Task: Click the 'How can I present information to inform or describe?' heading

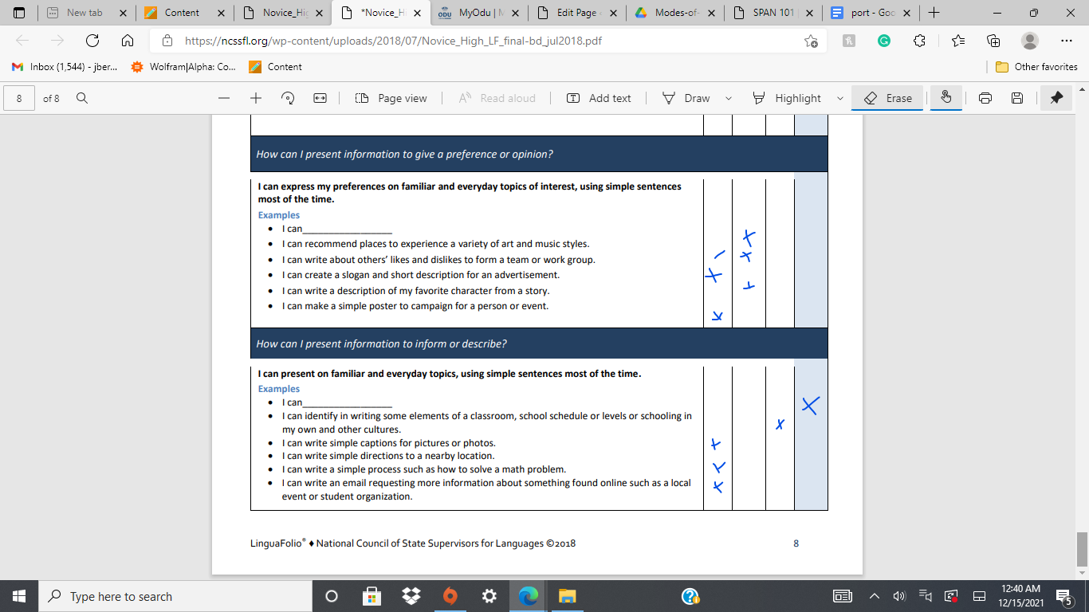Action: (381, 343)
